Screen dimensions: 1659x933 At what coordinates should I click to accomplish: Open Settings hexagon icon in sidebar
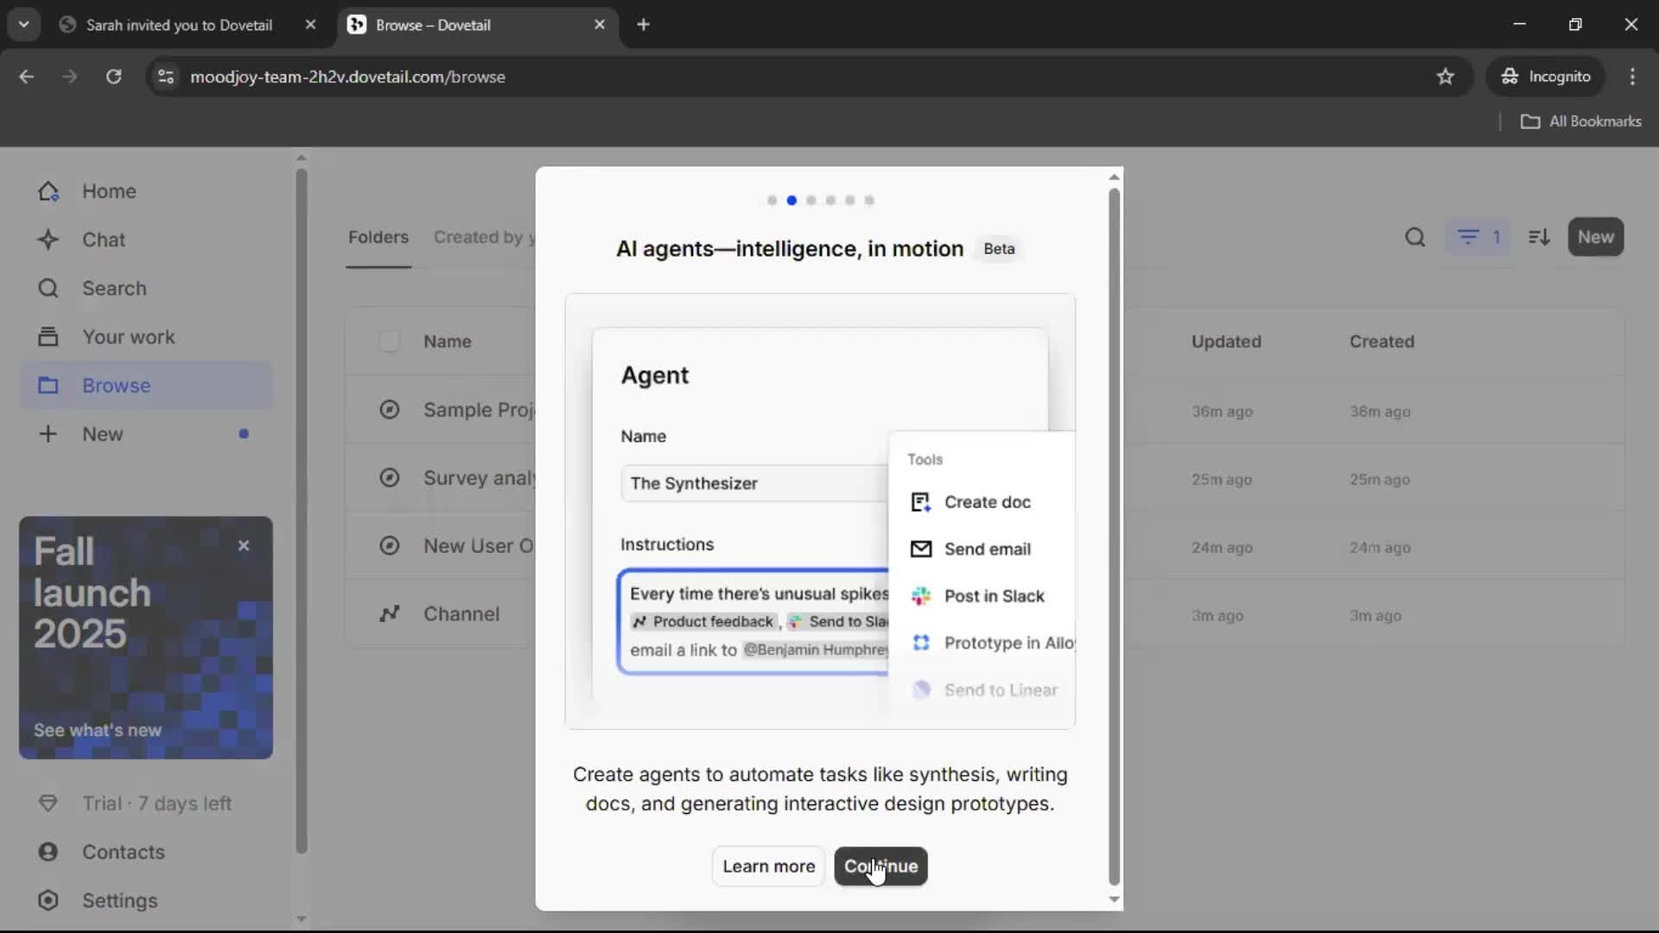[x=48, y=900]
